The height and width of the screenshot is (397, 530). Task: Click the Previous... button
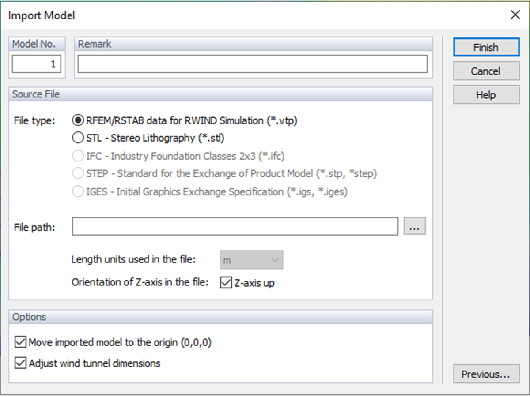coord(486,374)
